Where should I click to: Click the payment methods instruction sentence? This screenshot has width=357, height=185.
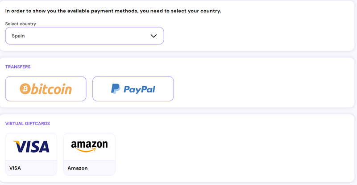coord(113,11)
